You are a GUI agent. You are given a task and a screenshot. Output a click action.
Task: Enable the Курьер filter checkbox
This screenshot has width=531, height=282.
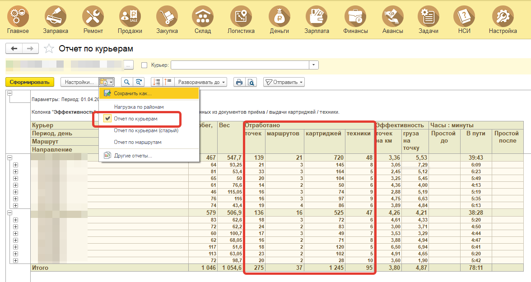coord(144,65)
